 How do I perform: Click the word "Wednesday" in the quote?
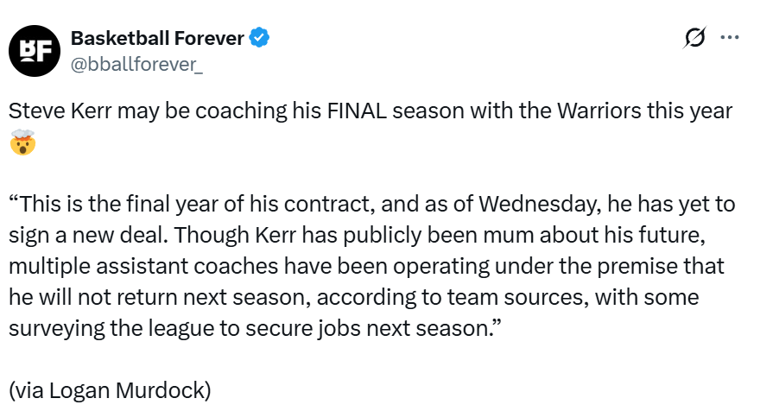[517, 204]
